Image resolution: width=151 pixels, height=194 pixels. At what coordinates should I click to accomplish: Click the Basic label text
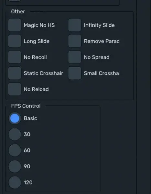[x=30, y=118]
